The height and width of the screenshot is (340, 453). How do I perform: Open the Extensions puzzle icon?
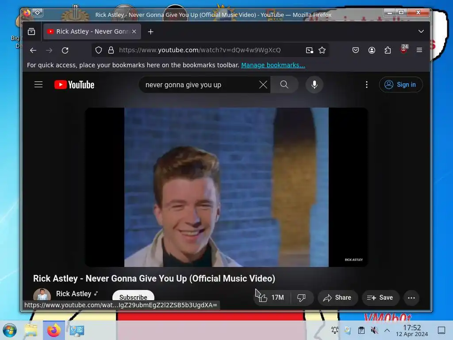(388, 50)
